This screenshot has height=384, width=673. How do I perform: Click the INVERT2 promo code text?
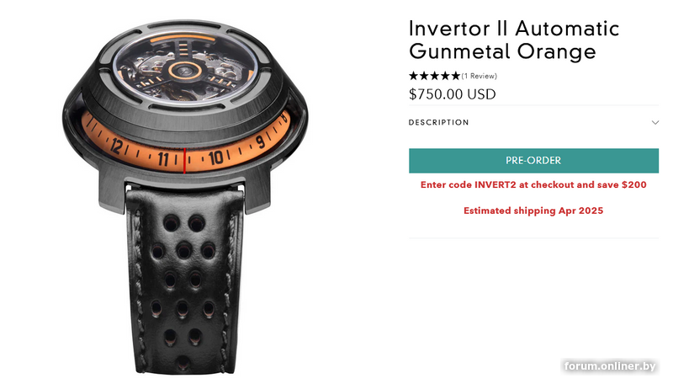point(495,184)
